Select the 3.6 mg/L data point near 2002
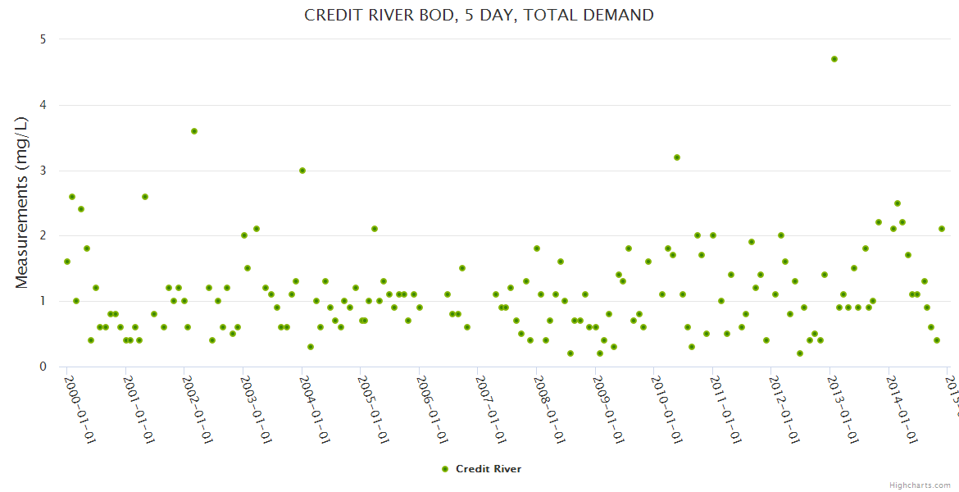Image resolution: width=959 pixels, height=492 pixels. point(194,131)
